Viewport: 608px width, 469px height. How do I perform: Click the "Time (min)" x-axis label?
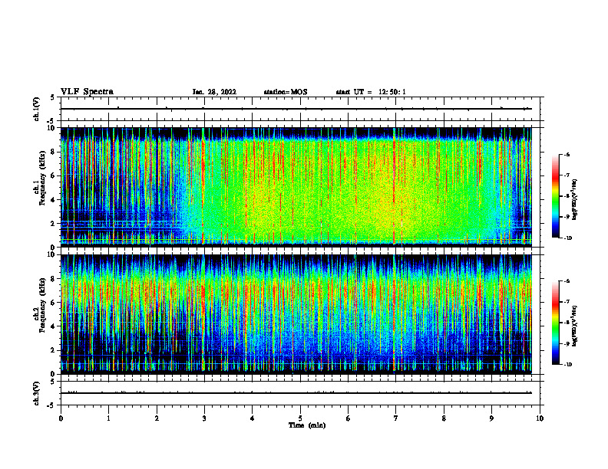(307, 425)
